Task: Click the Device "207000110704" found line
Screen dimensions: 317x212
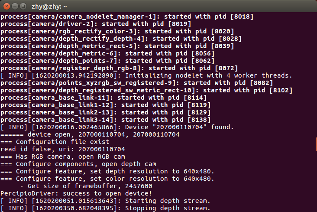Action: pos(117,127)
